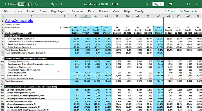Click the Last Price value 7,172.00

[x=64, y=27]
